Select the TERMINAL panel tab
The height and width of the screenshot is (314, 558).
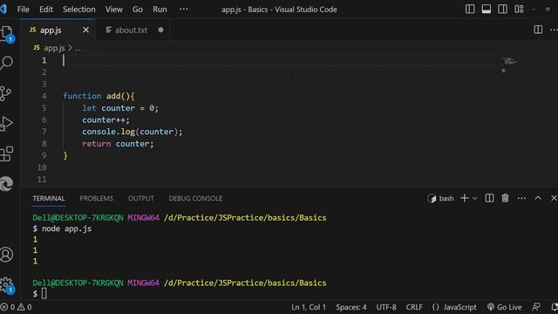pos(49,198)
